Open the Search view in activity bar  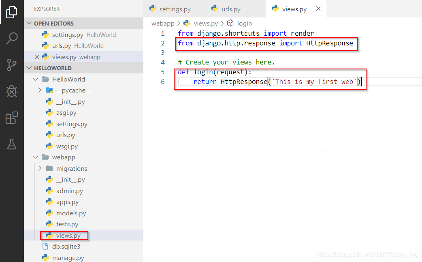pyautogui.click(x=12, y=38)
